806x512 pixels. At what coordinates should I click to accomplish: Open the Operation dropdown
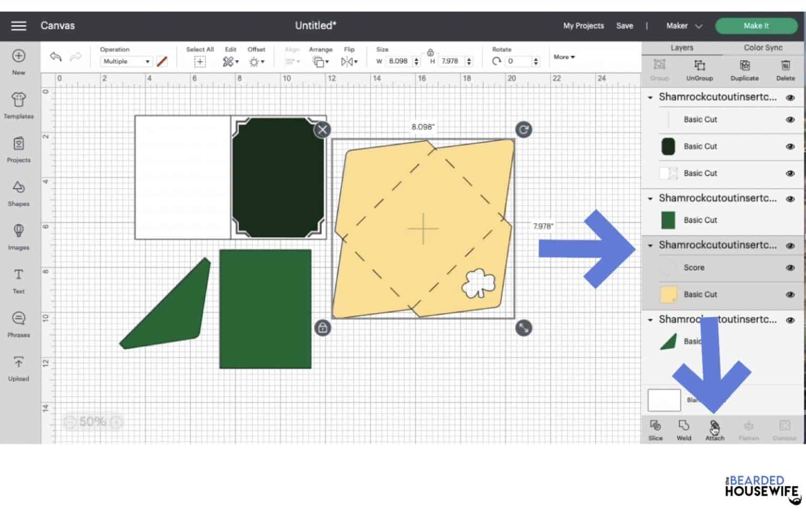pyautogui.click(x=126, y=61)
